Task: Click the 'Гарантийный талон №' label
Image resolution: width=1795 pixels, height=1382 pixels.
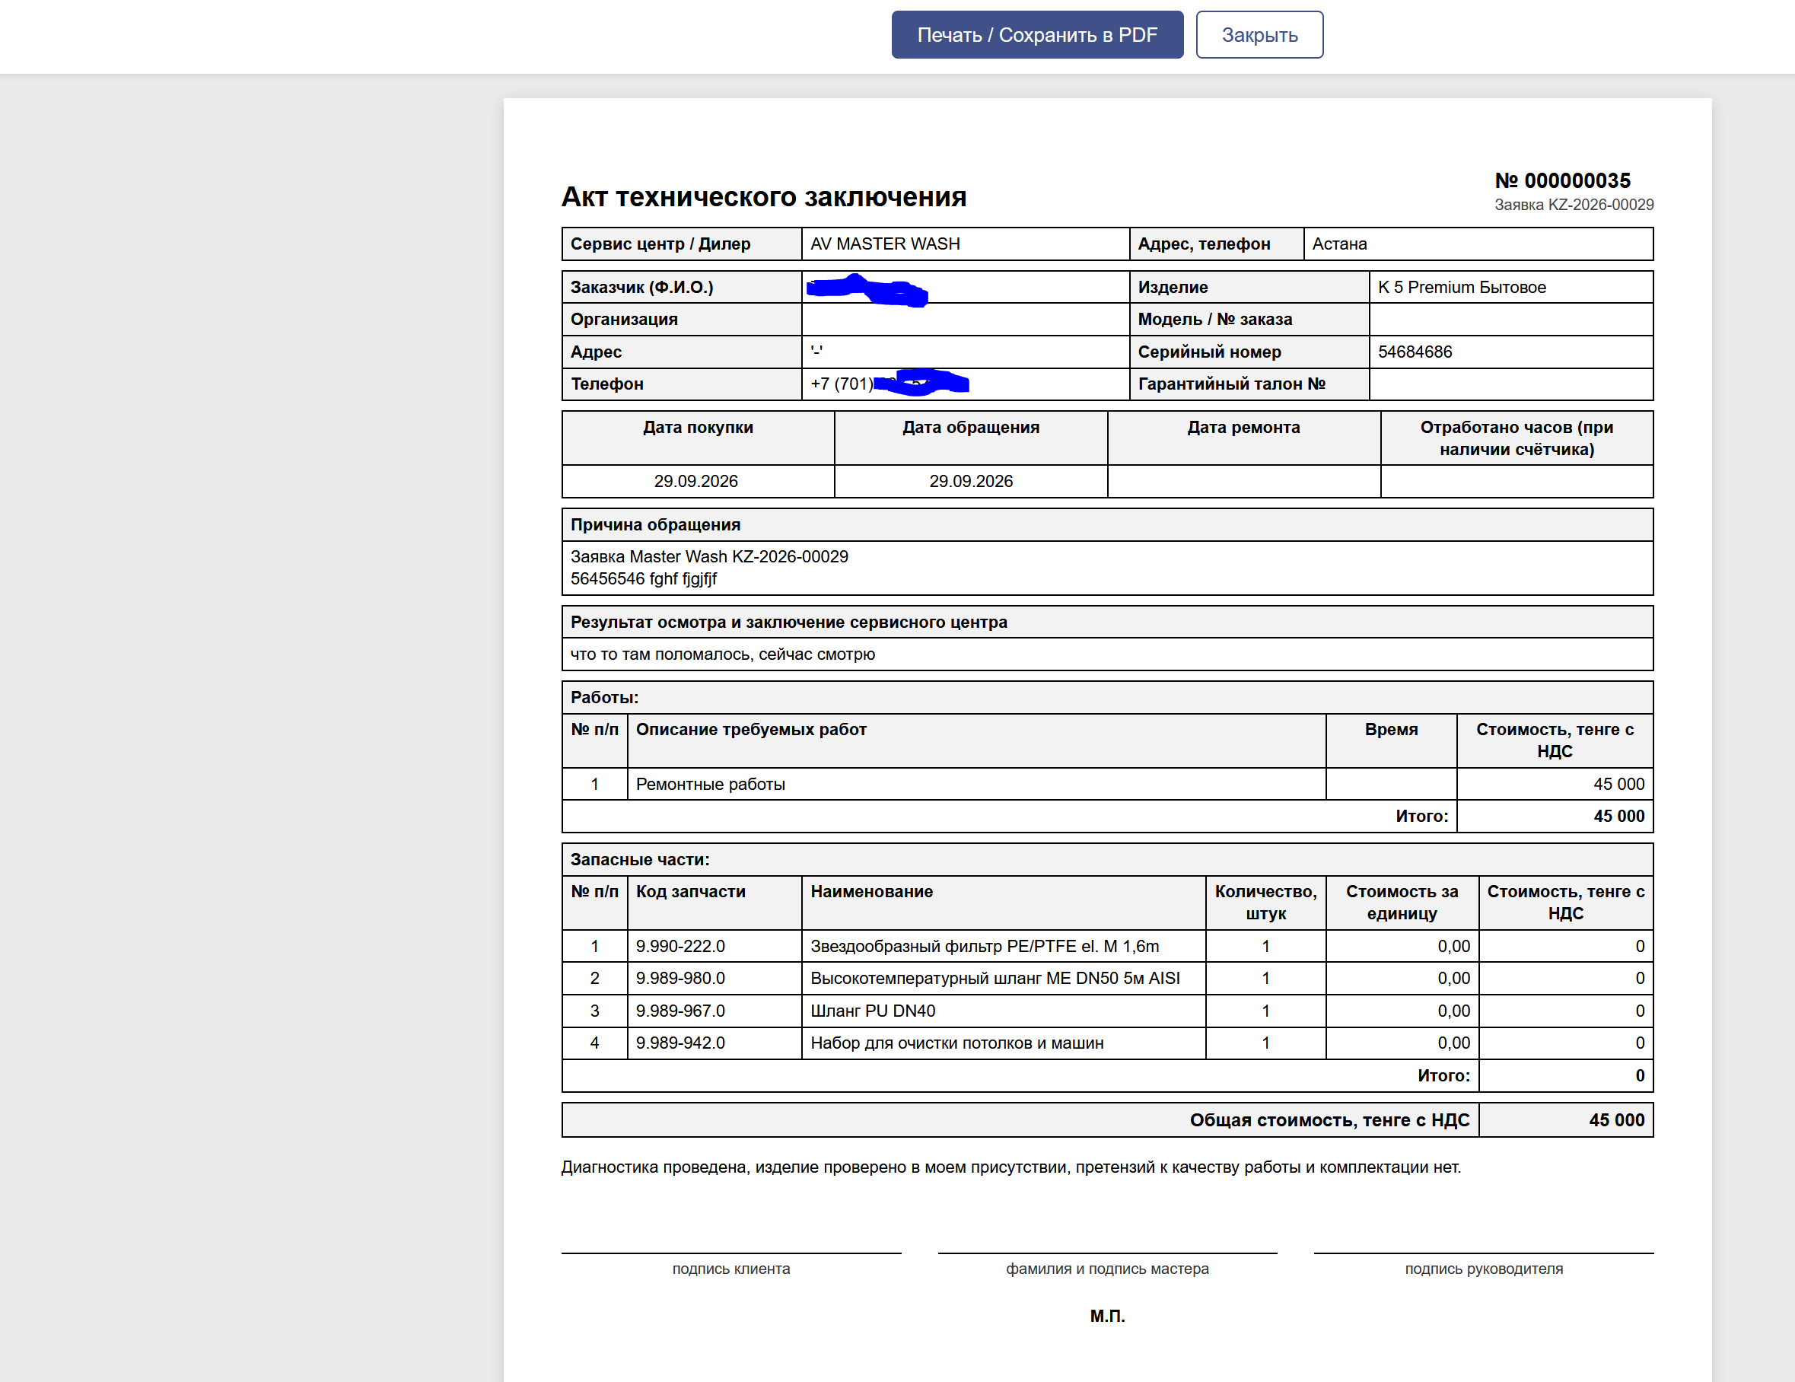Action: (x=1231, y=384)
